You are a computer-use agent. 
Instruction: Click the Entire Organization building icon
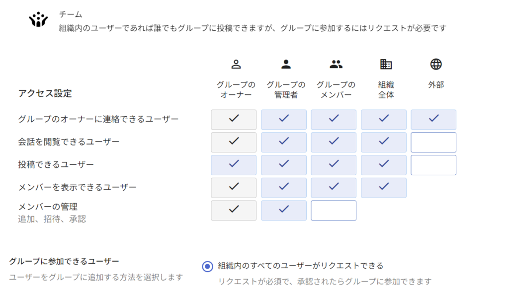[x=386, y=64]
